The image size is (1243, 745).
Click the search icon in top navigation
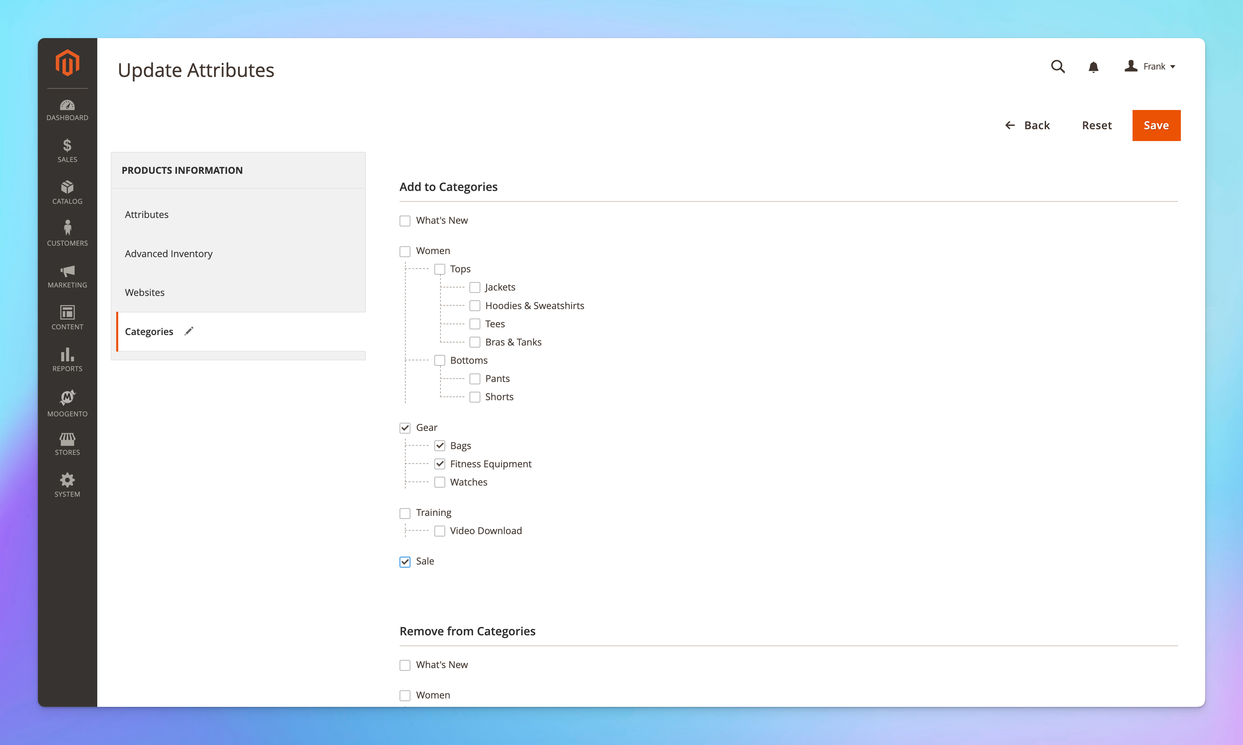pos(1058,66)
